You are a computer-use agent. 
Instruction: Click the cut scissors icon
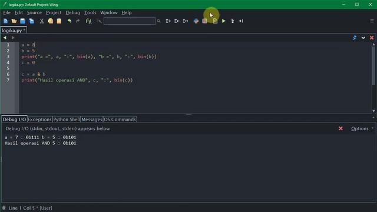tap(42, 21)
